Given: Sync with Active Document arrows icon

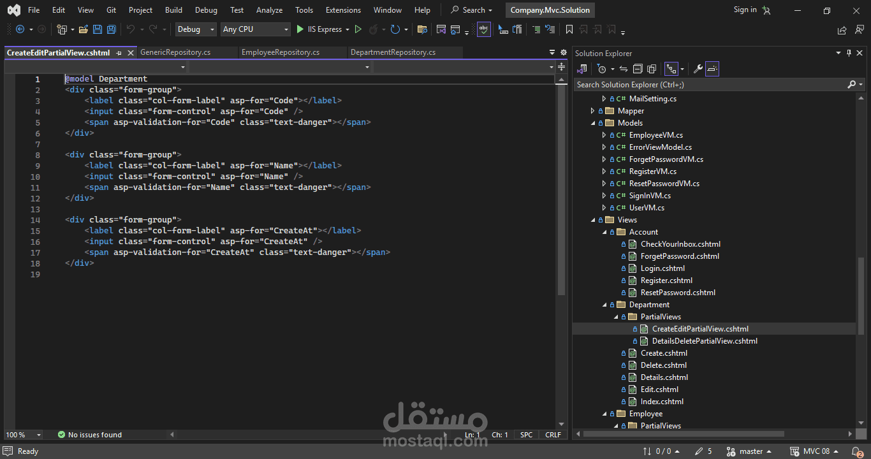Looking at the screenshot, I should pyautogui.click(x=624, y=69).
